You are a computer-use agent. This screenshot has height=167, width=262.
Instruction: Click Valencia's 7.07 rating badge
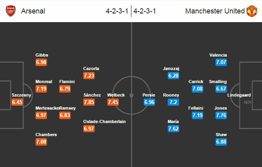click(221, 62)
